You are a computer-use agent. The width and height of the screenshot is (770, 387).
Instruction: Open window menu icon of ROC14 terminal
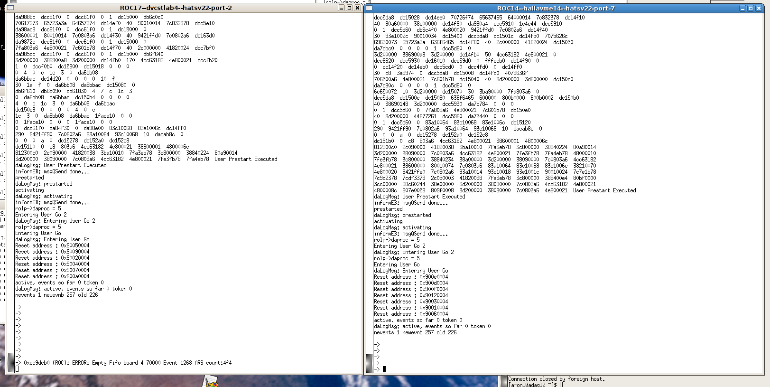(x=369, y=8)
